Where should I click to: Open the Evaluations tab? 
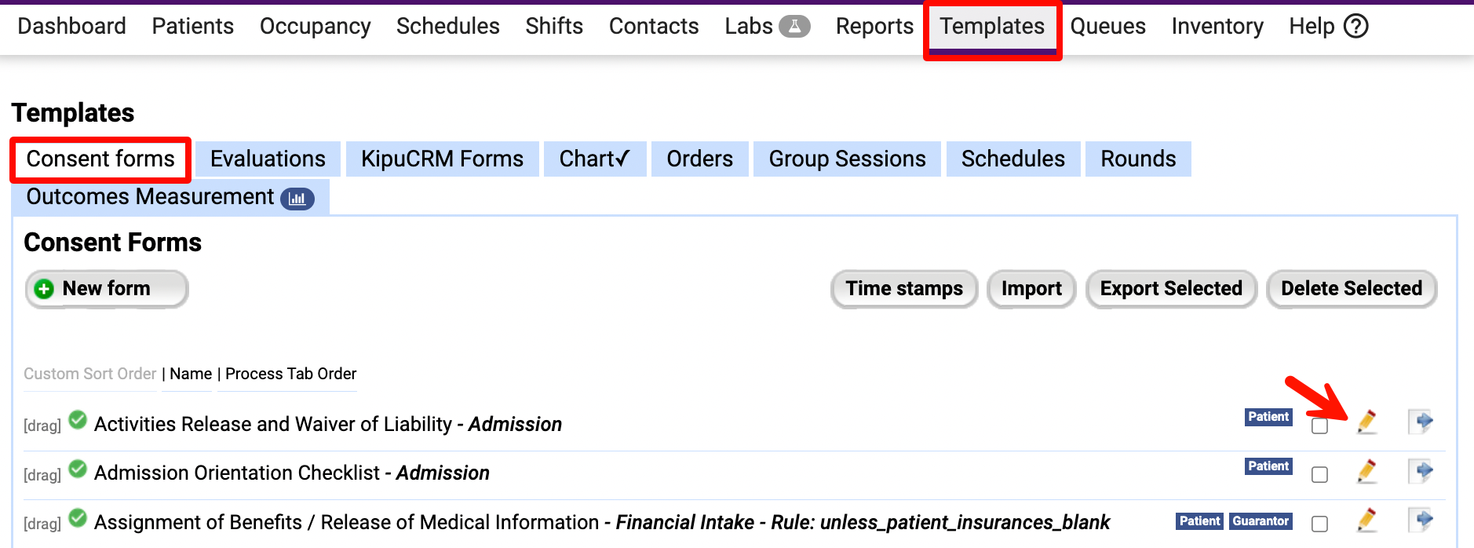pos(268,159)
